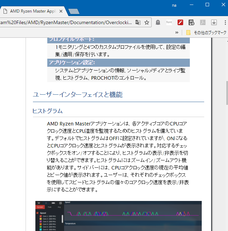Click the 'na' profile button in title bar
Image resolution: width=228 pixels, height=231 pixels.
coord(174,6)
